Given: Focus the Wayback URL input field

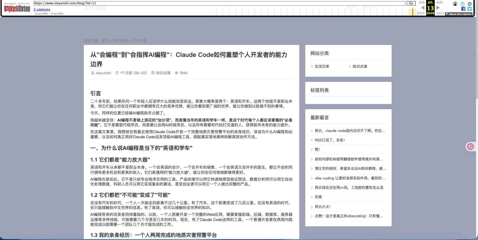Looking at the screenshot, I should [219, 3].
